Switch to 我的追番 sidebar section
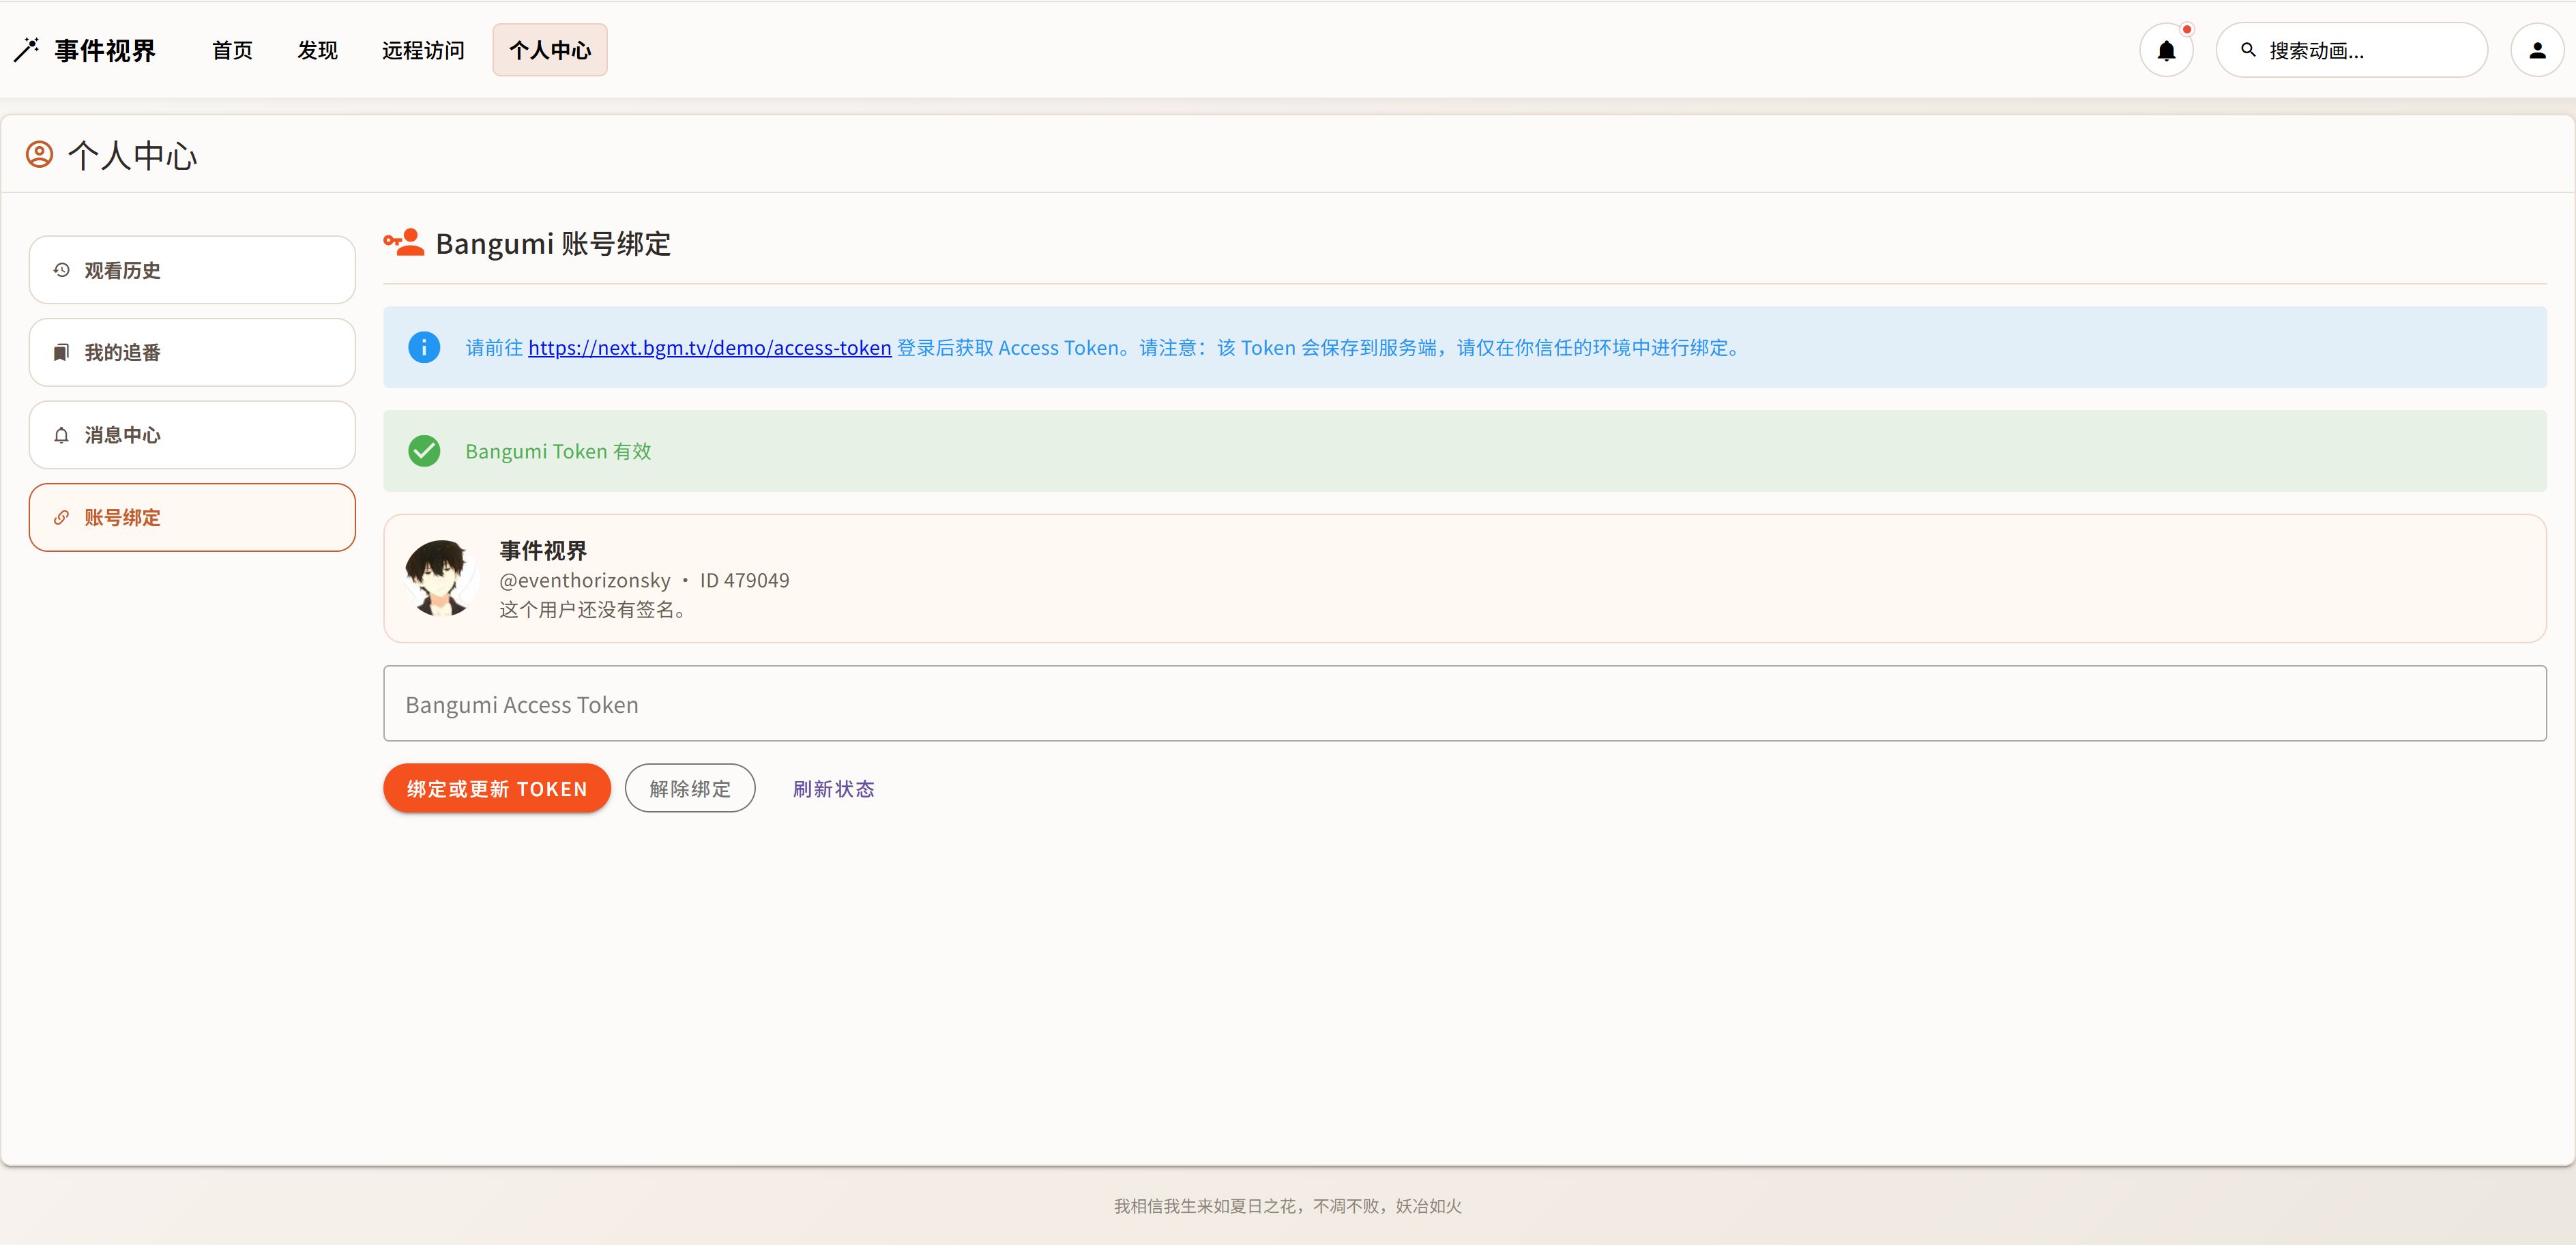 point(192,352)
